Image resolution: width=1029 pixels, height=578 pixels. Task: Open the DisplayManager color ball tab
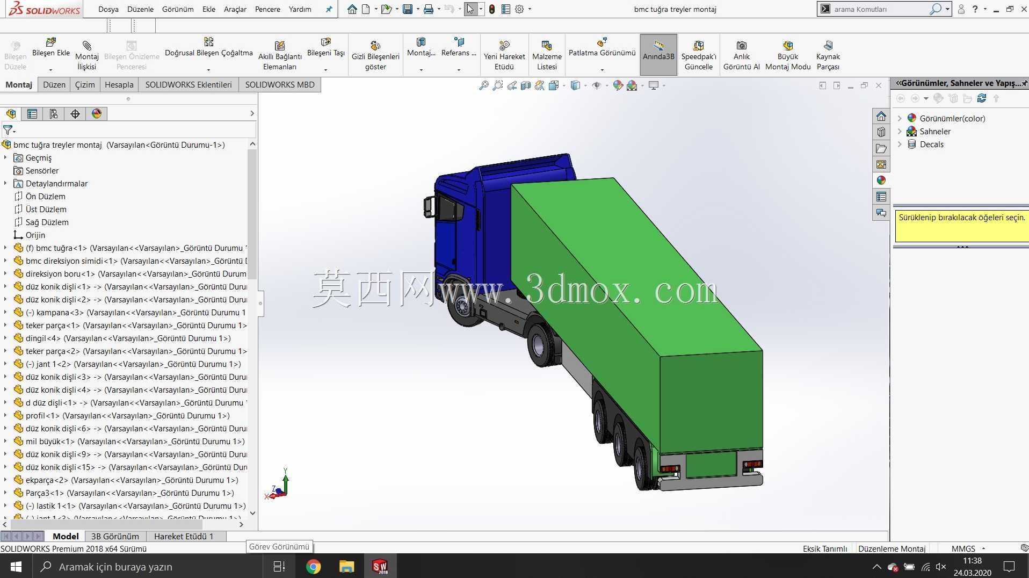(97, 114)
